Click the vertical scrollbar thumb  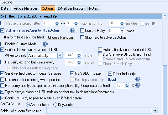(x=165, y=42)
